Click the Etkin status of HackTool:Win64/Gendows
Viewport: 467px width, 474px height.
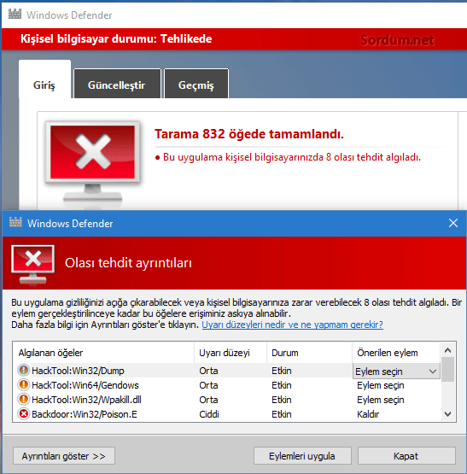pyautogui.click(x=282, y=385)
